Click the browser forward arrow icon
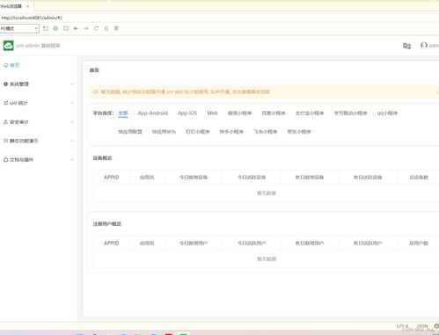This screenshot has width=439, height=335. [86, 28]
